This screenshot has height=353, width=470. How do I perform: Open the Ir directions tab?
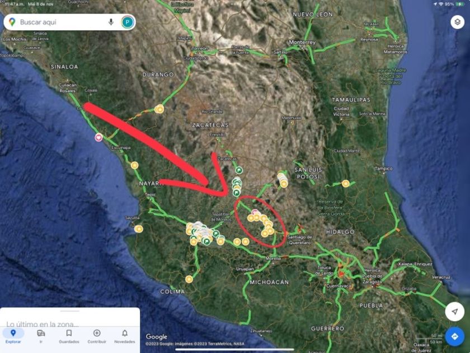coord(41,336)
